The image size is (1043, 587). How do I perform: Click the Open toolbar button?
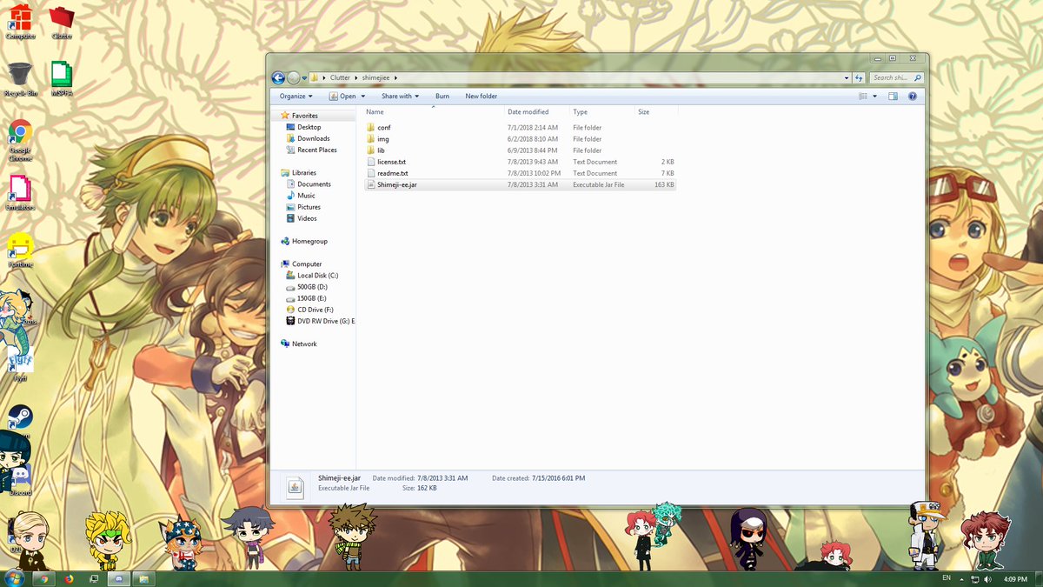pos(342,97)
